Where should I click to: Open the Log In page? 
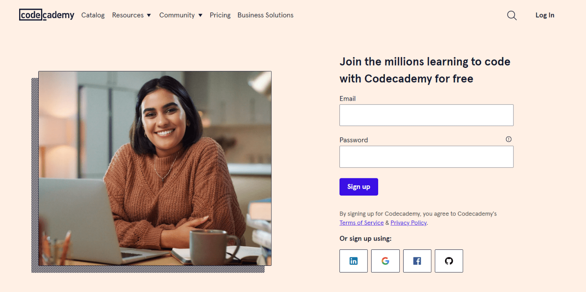545,15
